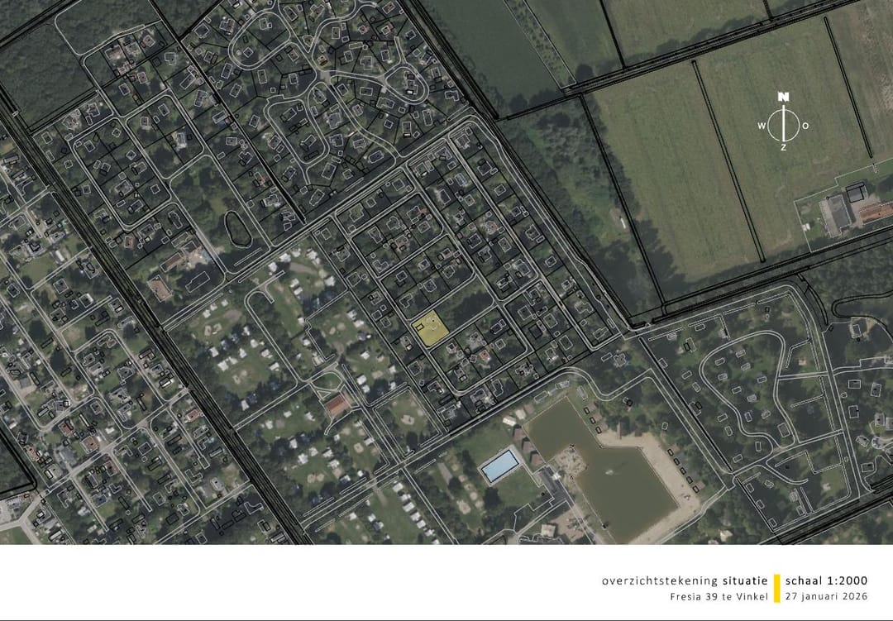Click the yellow vertical bar in title block
This screenshot has height=621, width=893.
tap(776, 587)
